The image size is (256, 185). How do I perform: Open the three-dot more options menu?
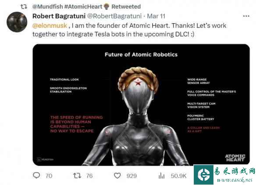[246, 16]
